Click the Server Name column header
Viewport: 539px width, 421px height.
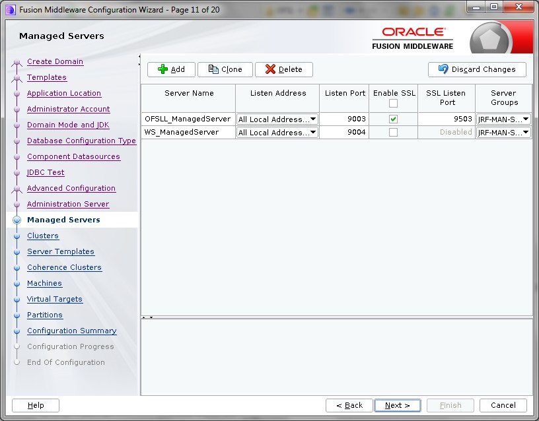[x=189, y=98]
